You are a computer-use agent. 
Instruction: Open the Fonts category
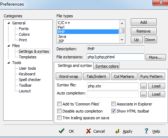pyautogui.click(x=24, y=29)
